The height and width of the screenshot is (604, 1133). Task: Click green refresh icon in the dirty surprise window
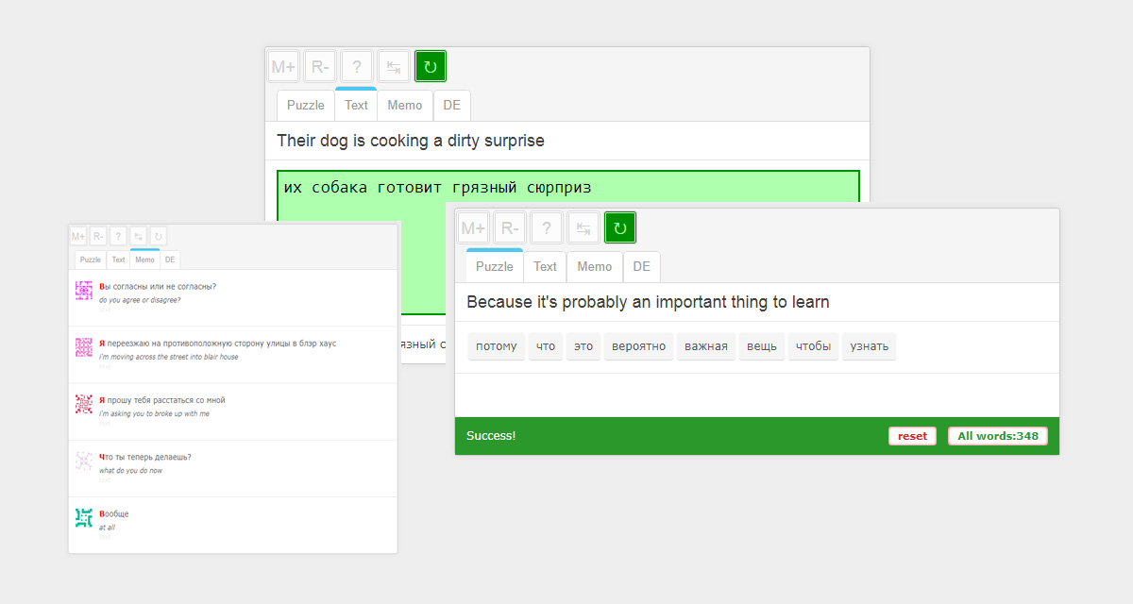(431, 66)
